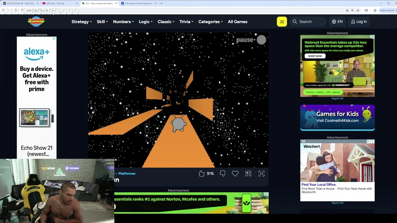Viewport: 397px width, 223px height.
Task: Click the muted site sound icon
Action: click(347, 11)
